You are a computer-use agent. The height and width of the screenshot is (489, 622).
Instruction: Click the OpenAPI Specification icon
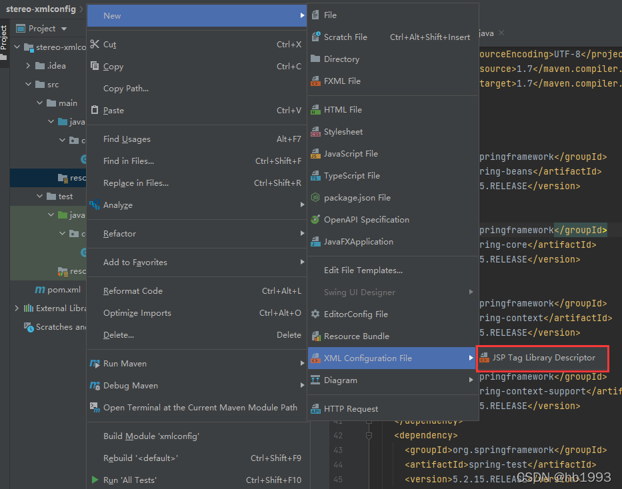(x=315, y=219)
